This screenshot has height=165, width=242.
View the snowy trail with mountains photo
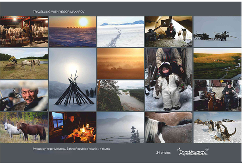120,31
